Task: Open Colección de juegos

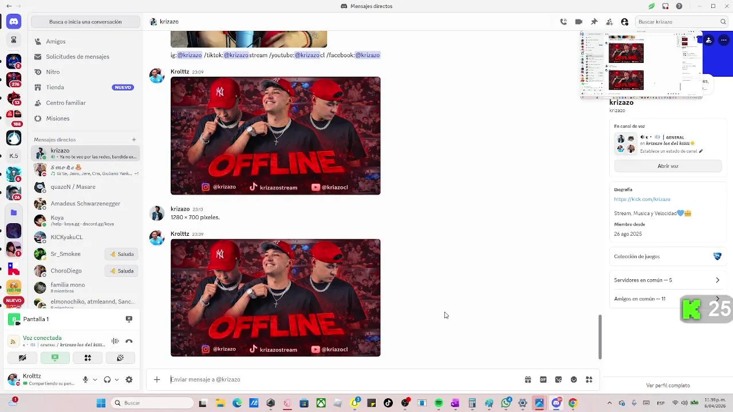Action: (x=667, y=256)
